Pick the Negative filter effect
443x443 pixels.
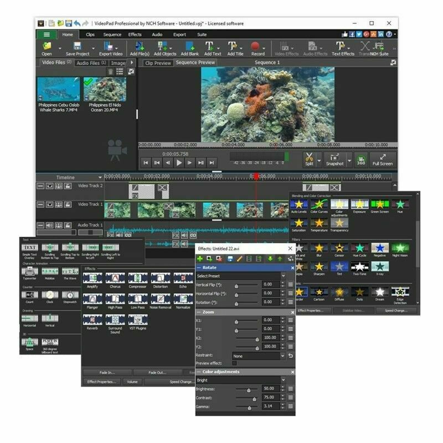click(380, 250)
